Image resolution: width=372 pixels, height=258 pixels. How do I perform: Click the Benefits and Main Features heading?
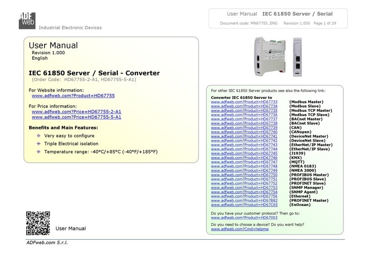click(x=64, y=128)
